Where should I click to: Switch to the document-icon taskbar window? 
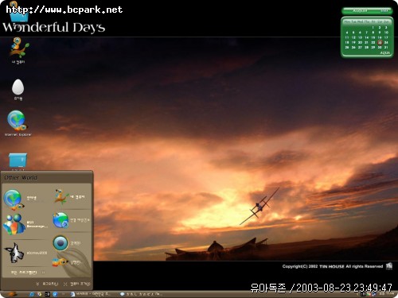[x=91, y=294]
